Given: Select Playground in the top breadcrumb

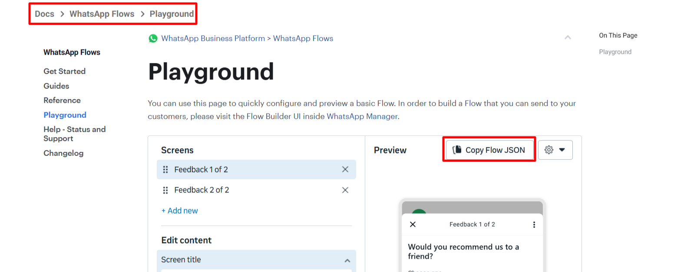Looking at the screenshot, I should [172, 14].
